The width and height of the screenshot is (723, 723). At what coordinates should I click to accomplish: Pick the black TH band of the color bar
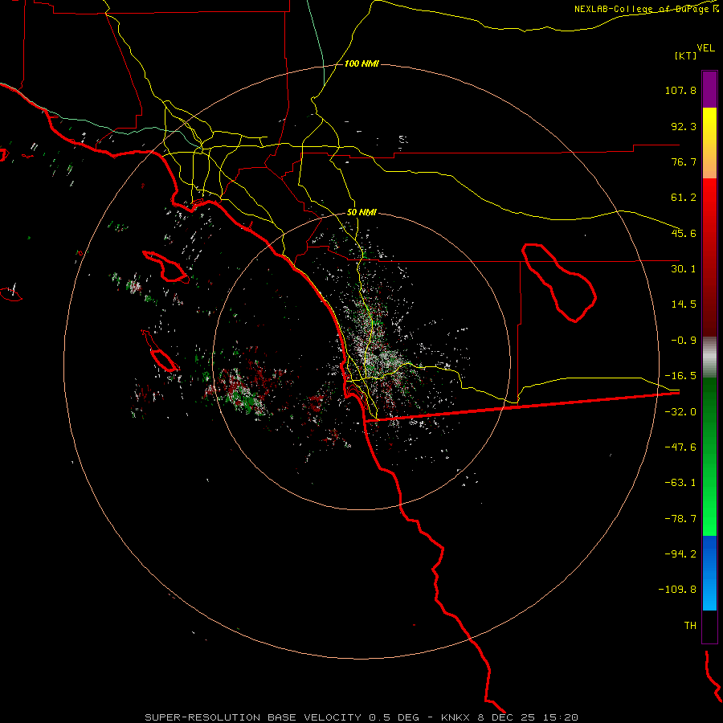709,627
